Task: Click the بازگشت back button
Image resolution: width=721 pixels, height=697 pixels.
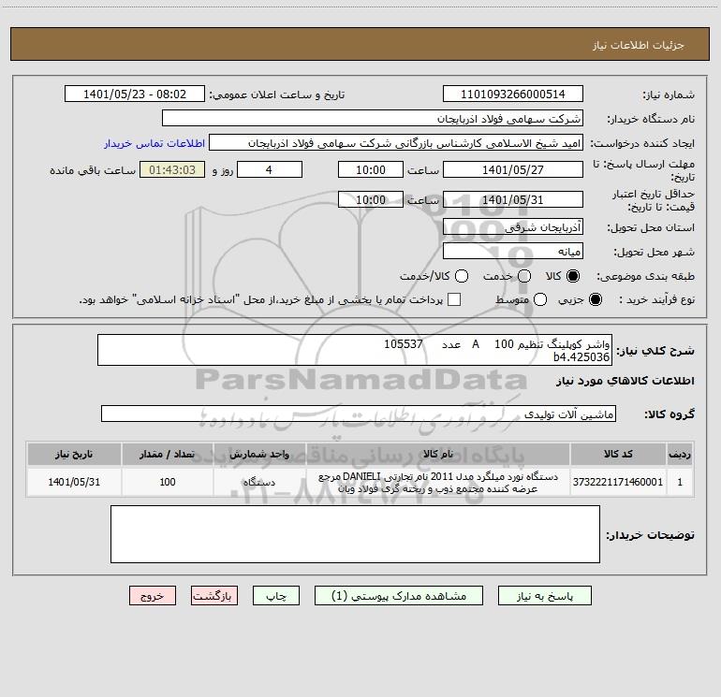Action: pos(214,596)
